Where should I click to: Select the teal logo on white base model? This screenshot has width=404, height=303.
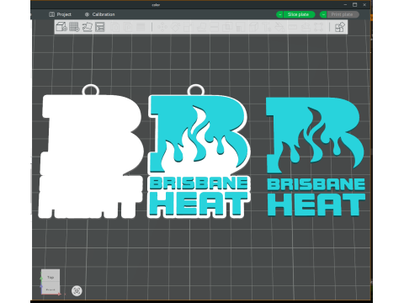tap(199, 151)
